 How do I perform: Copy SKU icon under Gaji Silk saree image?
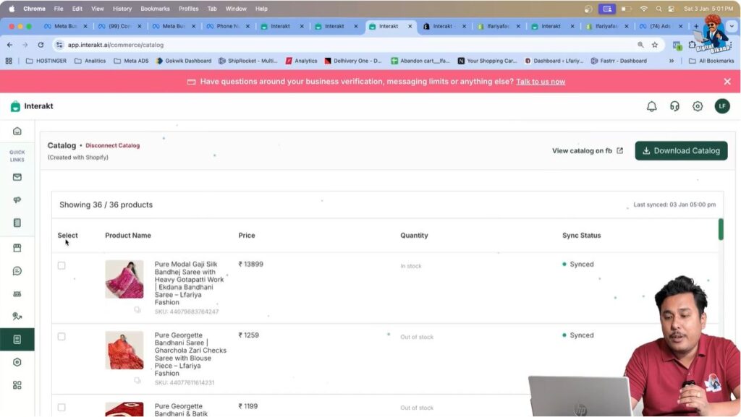point(137,309)
